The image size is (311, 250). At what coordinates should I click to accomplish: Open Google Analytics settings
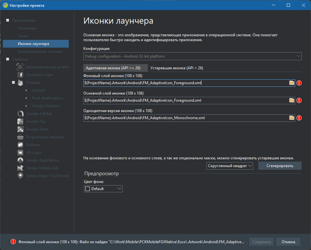(46, 106)
